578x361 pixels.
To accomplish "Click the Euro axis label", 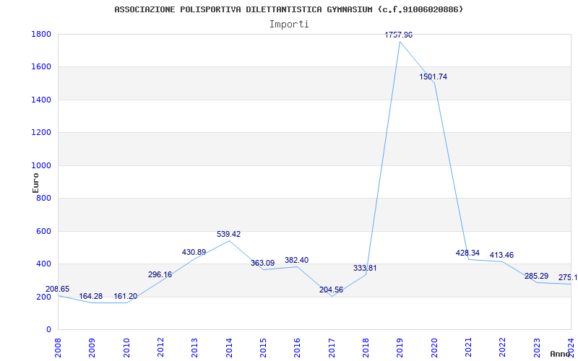I will point(35,183).
